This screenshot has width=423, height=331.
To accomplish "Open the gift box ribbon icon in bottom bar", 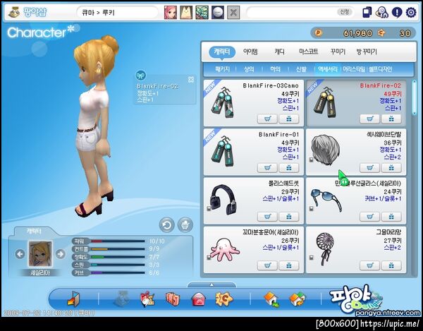I will tap(147, 299).
